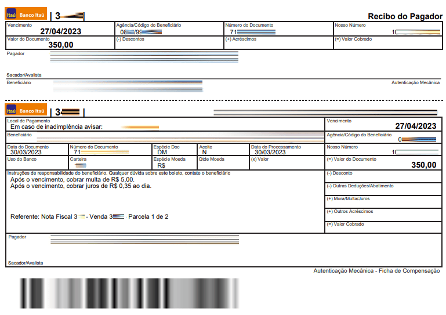Viewport: 446px width, 315px height.
Task: Select the Data do Documento 30/03/2023 field
Action: click(x=37, y=150)
